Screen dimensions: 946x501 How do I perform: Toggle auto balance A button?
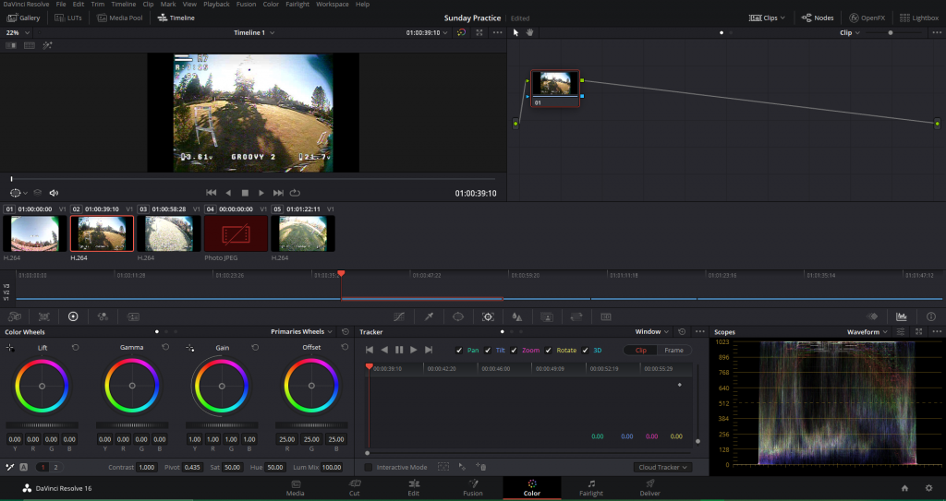coord(23,467)
